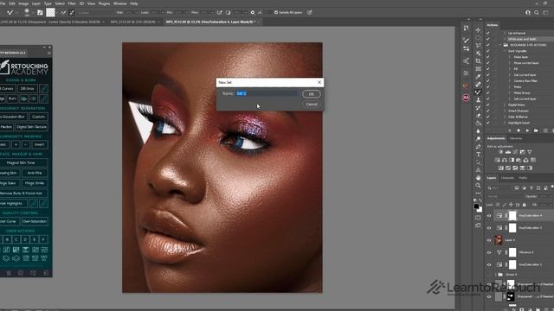Select the Horizontal Type tool
Viewport: 554px width, 311px height.
click(478, 155)
